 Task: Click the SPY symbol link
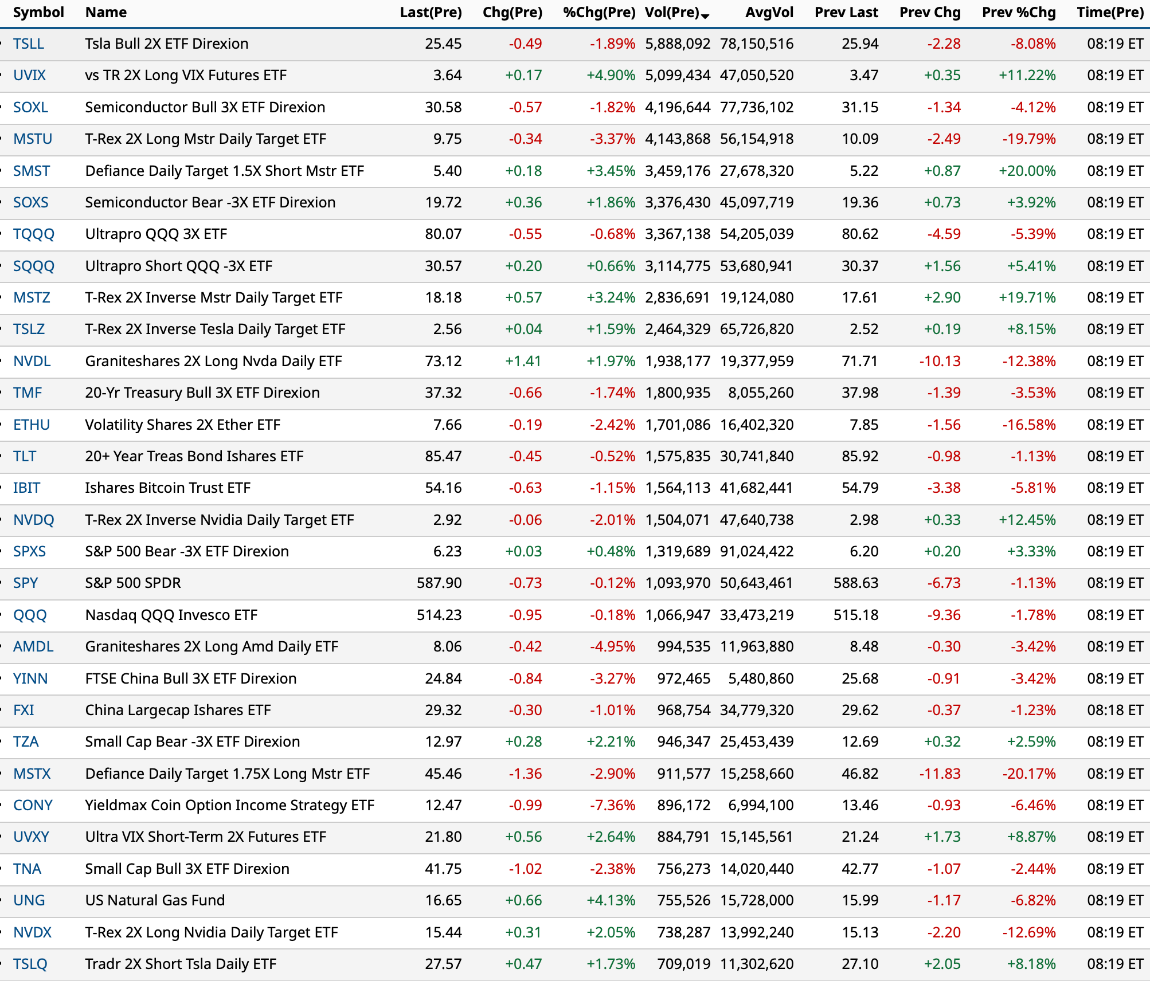point(26,583)
